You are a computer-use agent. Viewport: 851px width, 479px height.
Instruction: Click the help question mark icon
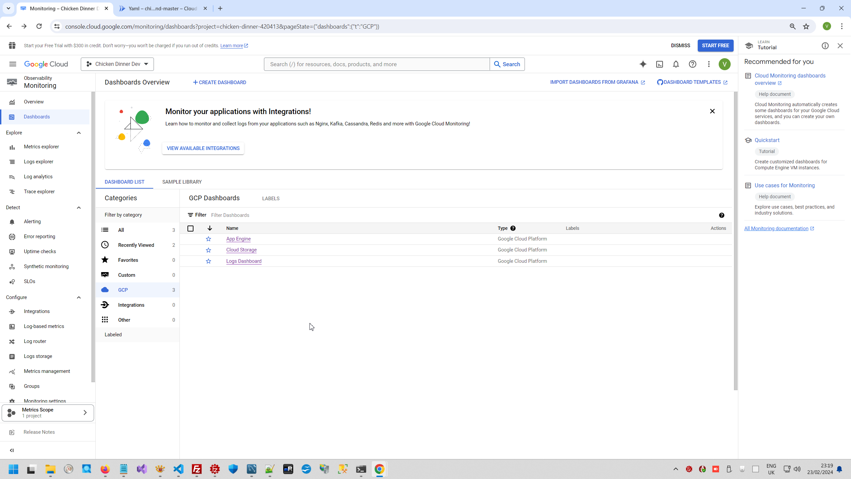tap(692, 64)
